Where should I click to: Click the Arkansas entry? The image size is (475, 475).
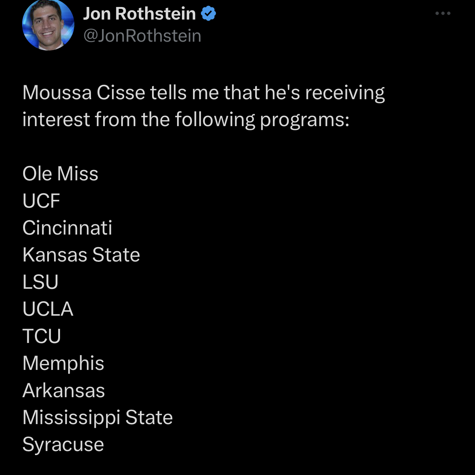(64, 391)
